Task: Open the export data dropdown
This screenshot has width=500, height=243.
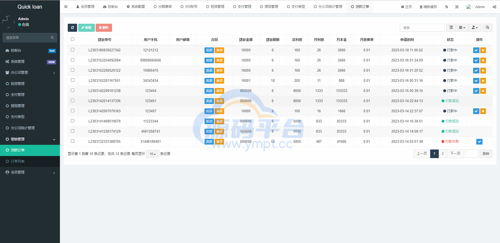Action: [475, 28]
